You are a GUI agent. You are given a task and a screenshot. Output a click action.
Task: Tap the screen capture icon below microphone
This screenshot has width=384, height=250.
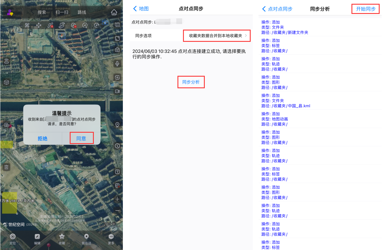tap(117, 77)
